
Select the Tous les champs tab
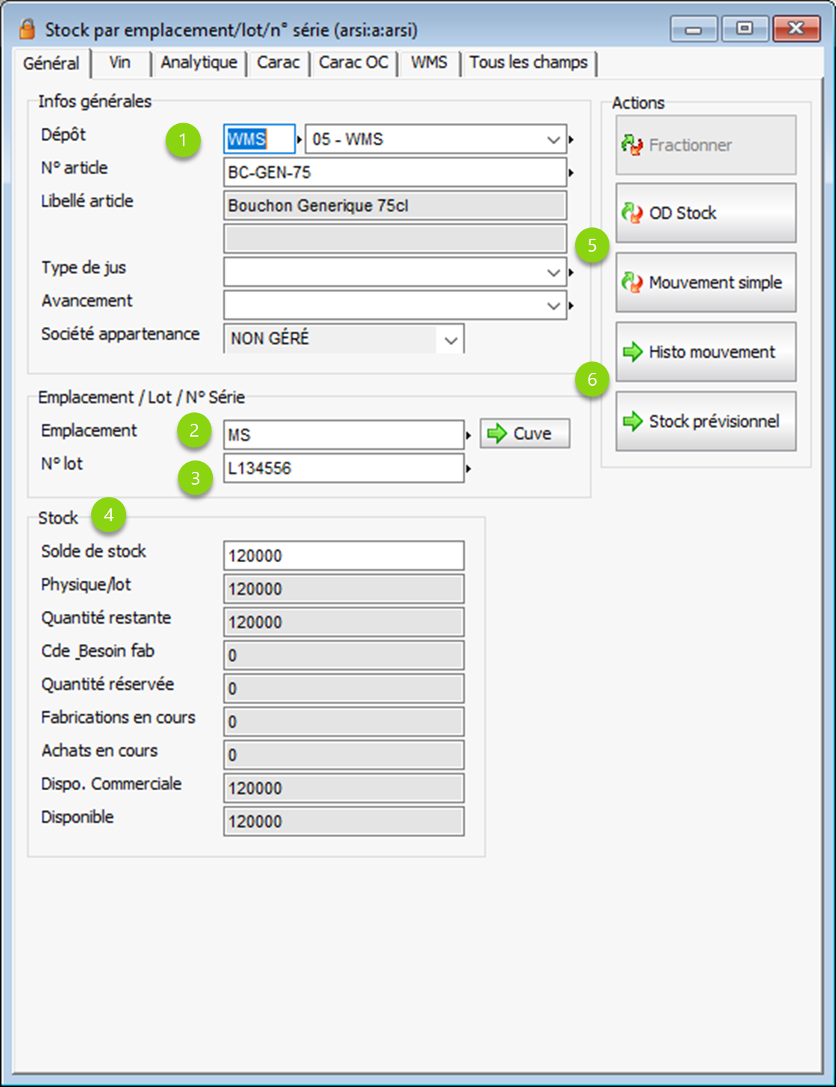pyautogui.click(x=528, y=63)
